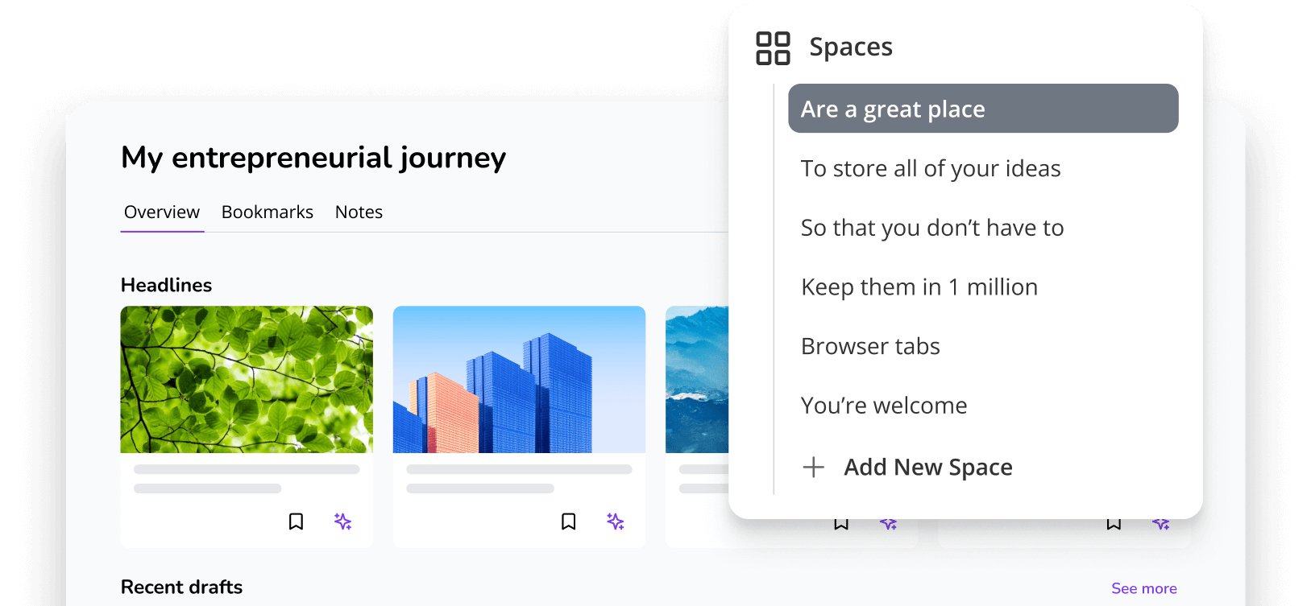Click the sparkle icon on green leaves card
The width and height of the screenshot is (1311, 606).
click(343, 521)
